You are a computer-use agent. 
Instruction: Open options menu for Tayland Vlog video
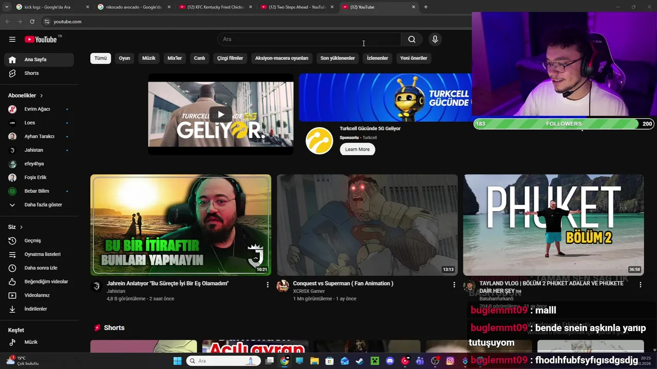pos(640,284)
